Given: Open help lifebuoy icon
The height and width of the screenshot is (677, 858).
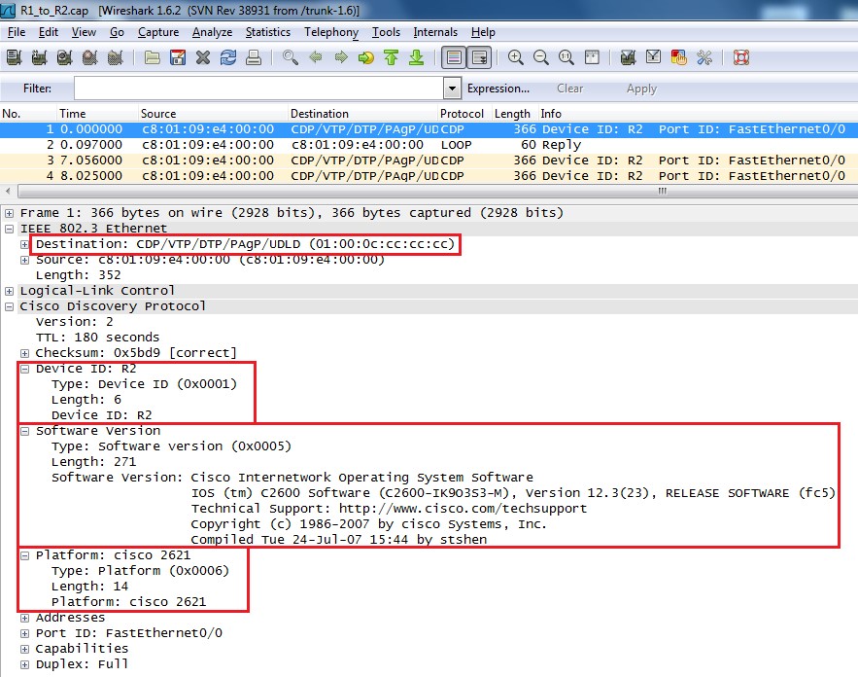Looking at the screenshot, I should click(x=741, y=57).
